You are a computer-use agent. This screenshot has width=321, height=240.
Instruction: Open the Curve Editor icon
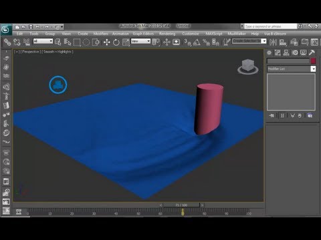[x=314, y=42]
